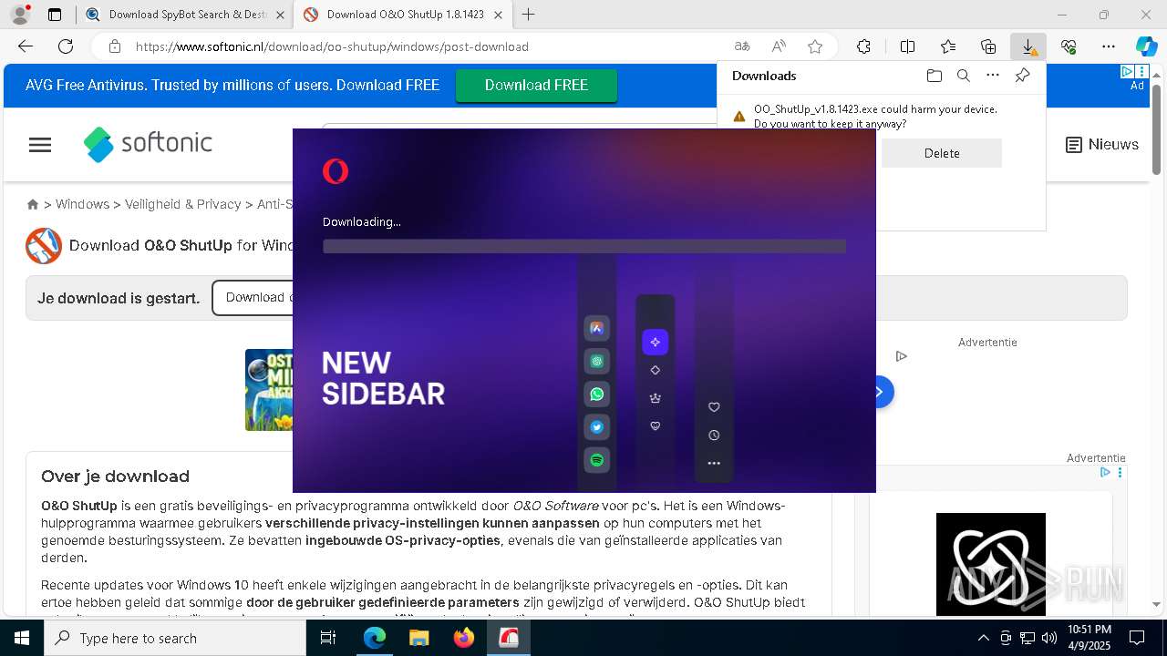Screen dimensions: 1167x656
Task: Show hidden system tray icons
Action: coord(983,638)
